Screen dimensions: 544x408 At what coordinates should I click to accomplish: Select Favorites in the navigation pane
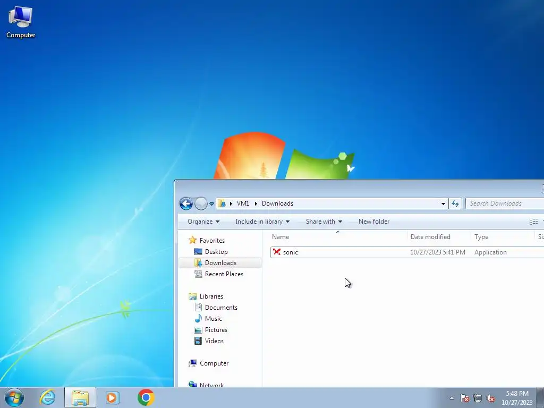point(212,241)
